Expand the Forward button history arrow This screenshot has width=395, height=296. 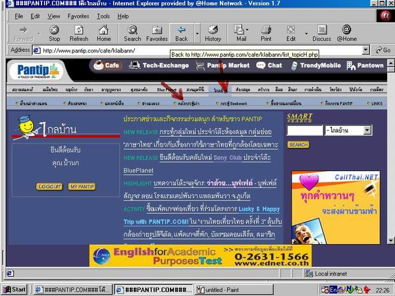click(39, 34)
